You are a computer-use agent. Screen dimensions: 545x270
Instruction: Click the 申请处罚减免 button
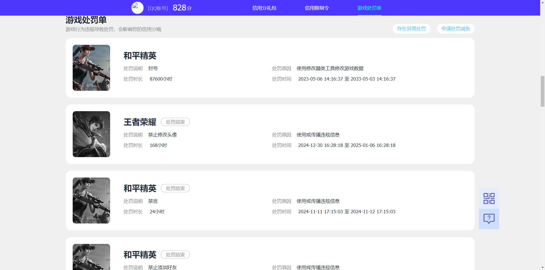point(456,29)
